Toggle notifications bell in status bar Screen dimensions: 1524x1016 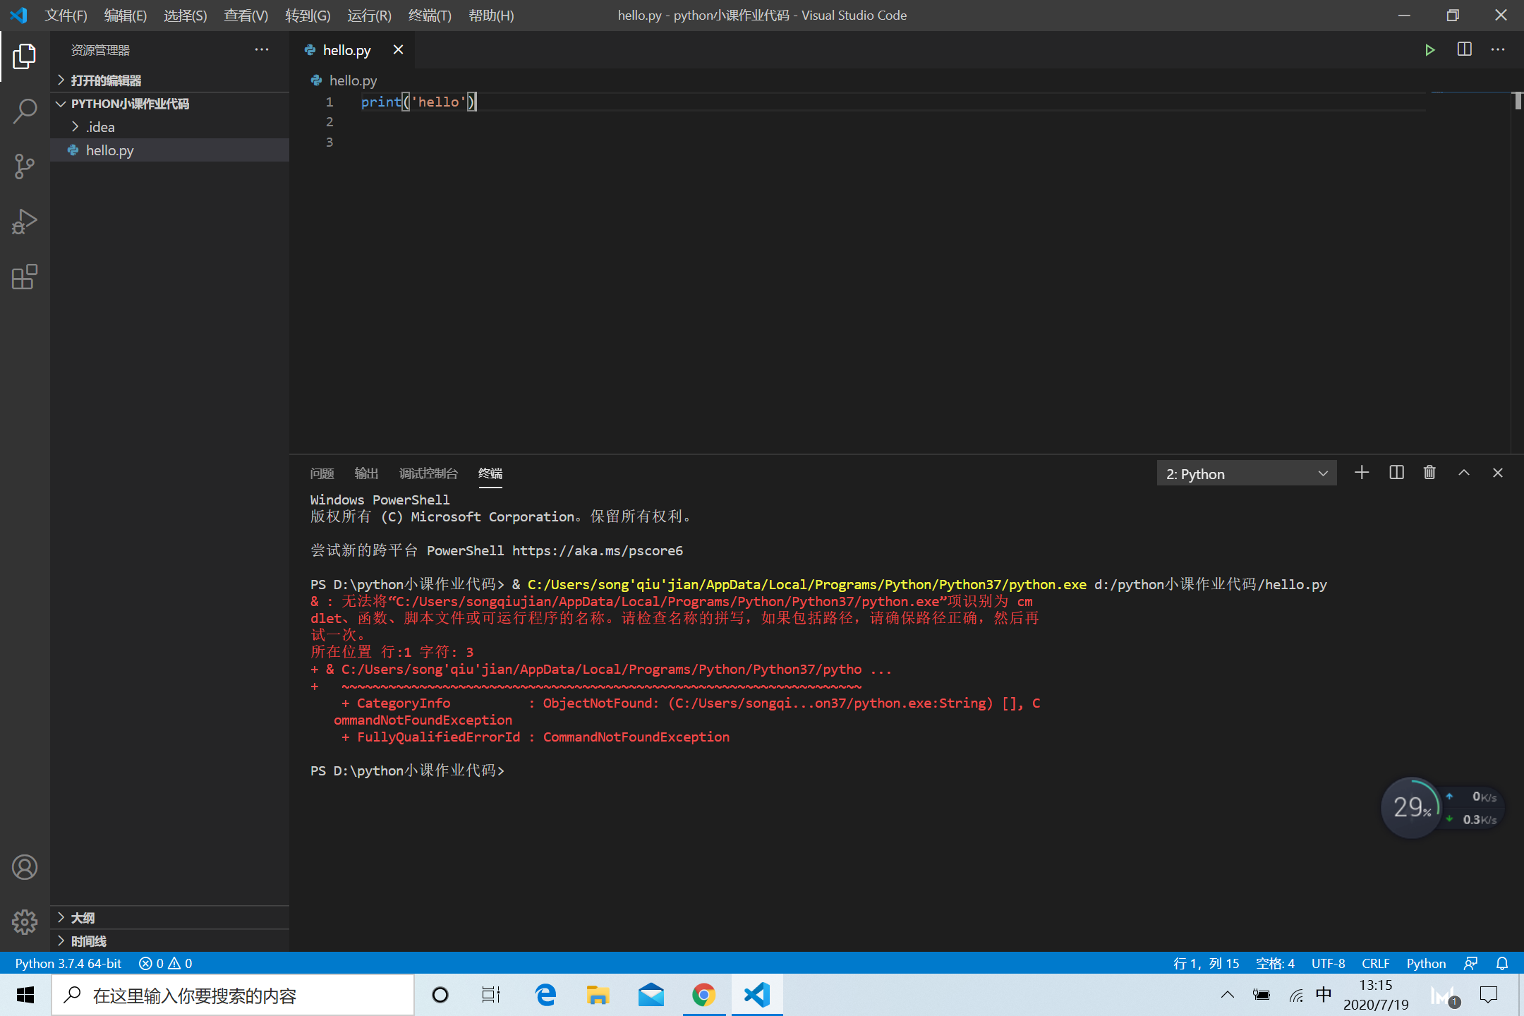coord(1502,963)
